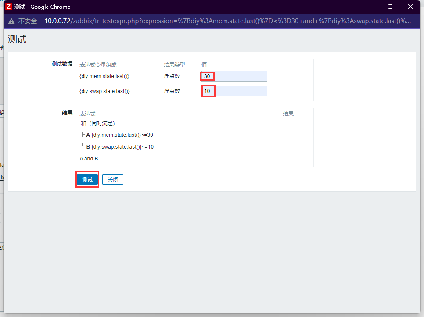The width and height of the screenshot is (424, 317).
Task: Minimize the Chrome window
Action: 370,7
